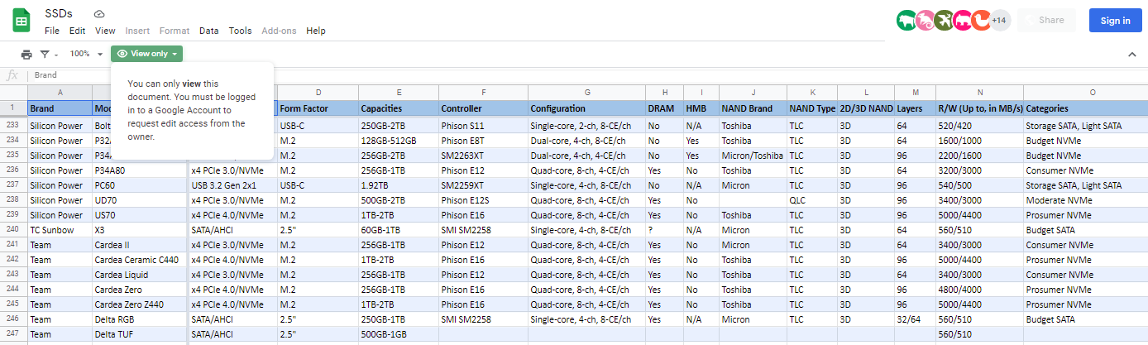Select row 240 header
Screen dimensions: 1148x345
[13, 229]
